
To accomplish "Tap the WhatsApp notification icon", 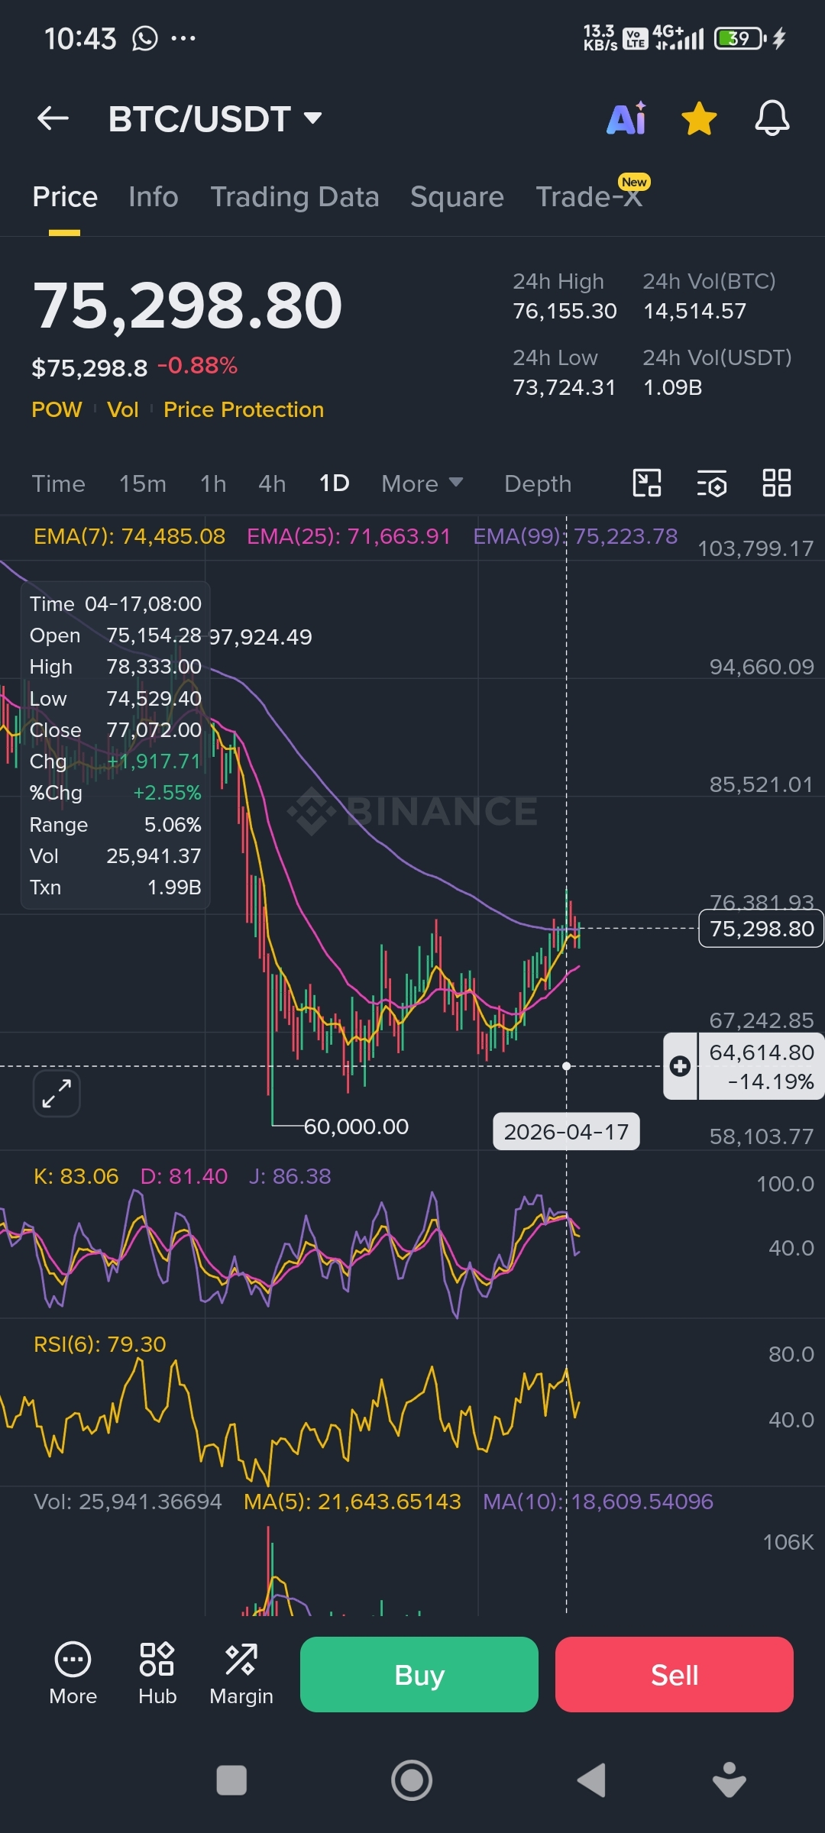I will 144,38.
